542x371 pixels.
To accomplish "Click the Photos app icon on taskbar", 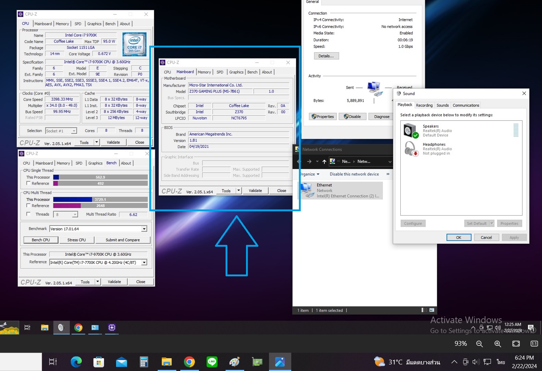I will click(280, 362).
